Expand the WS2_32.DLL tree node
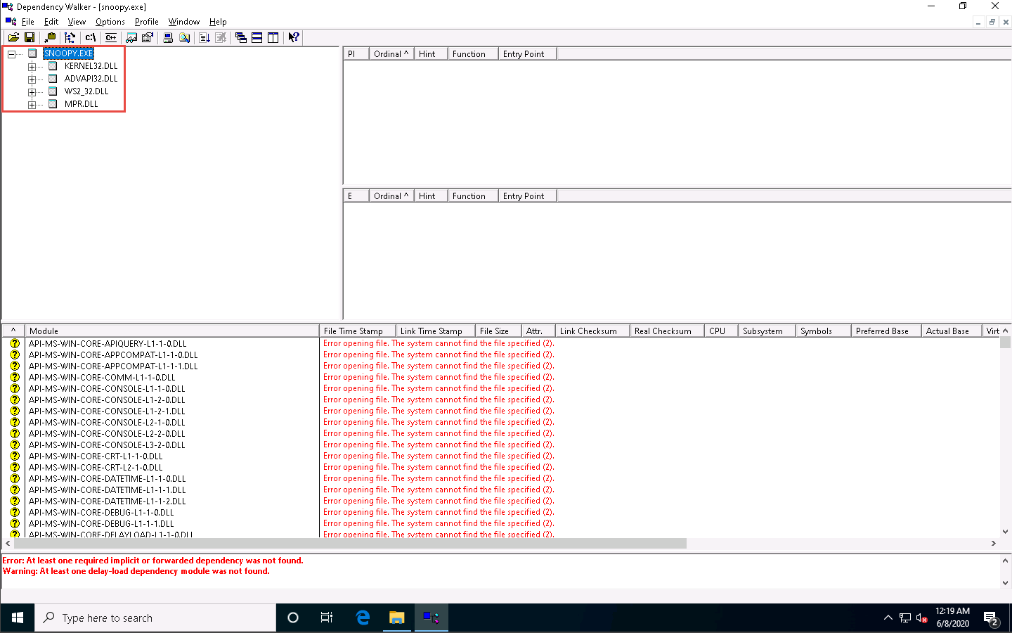Viewport: 1012px width, 633px height. click(32, 92)
